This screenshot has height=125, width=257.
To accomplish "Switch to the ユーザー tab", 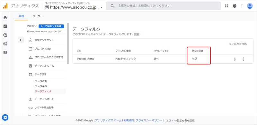I will click(x=38, y=16).
